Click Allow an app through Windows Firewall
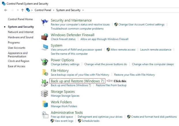 104,39
